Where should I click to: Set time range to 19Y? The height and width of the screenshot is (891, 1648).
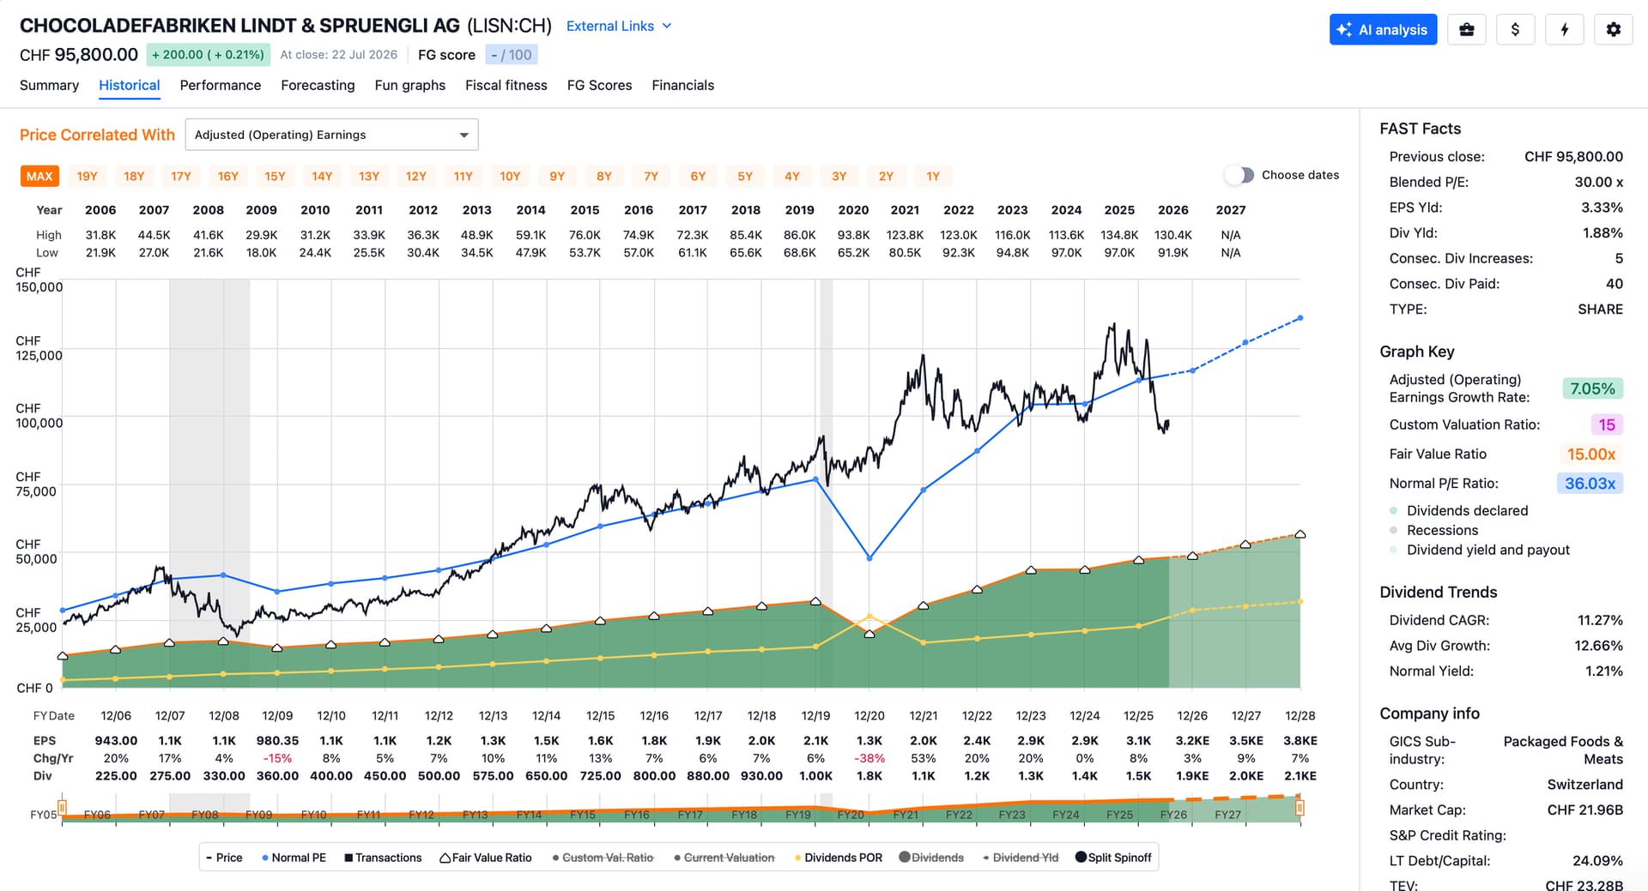point(87,176)
